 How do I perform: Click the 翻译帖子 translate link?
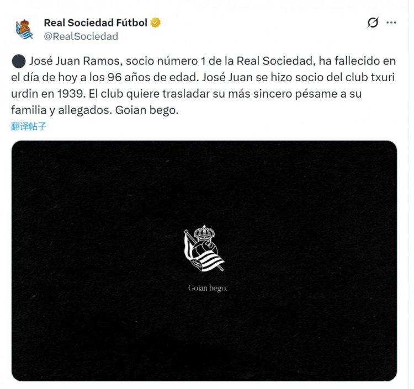click(x=29, y=126)
